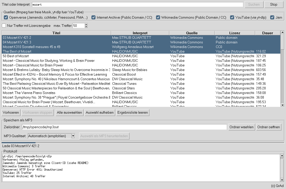Toggle the Jam source checkbox

[272, 18]
